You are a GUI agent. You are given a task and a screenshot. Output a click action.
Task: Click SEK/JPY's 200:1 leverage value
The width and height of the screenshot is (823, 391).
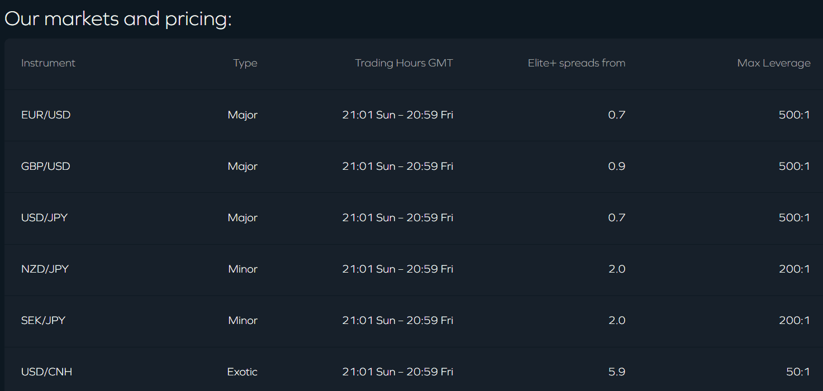(794, 321)
